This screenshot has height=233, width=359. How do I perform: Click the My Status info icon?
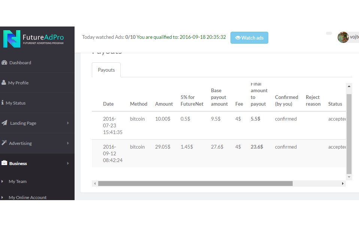[3, 103]
